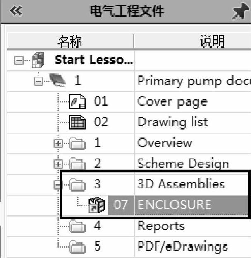
Task: Select the Drawing list entry
Action: point(172,122)
